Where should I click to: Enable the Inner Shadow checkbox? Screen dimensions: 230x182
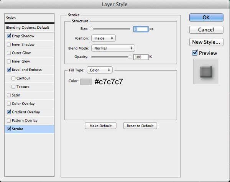pos(9,44)
